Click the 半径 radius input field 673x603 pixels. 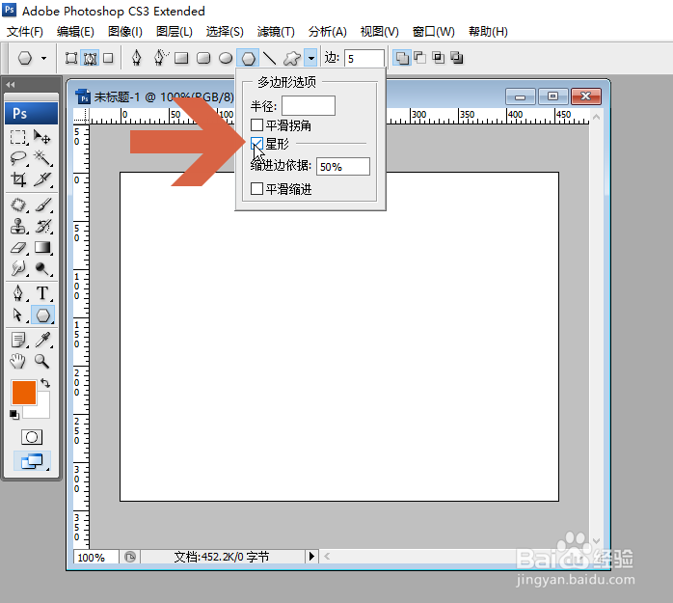pos(309,106)
